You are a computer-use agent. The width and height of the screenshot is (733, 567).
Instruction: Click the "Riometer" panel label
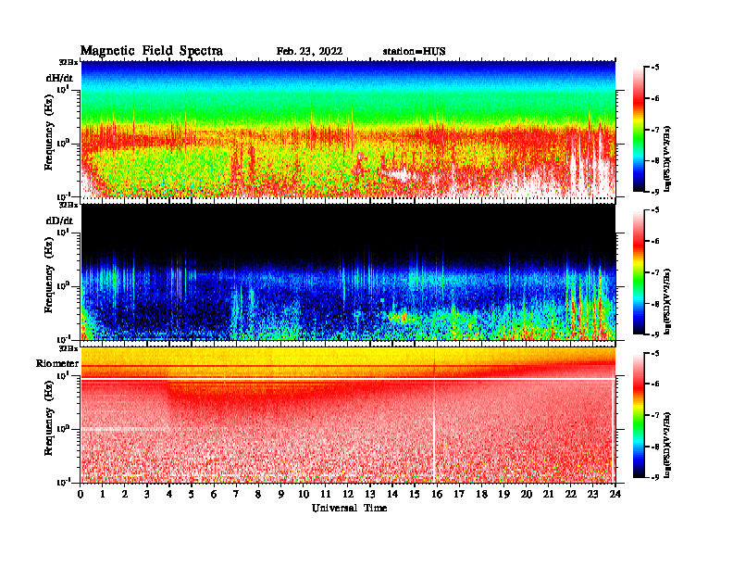pos(57,363)
